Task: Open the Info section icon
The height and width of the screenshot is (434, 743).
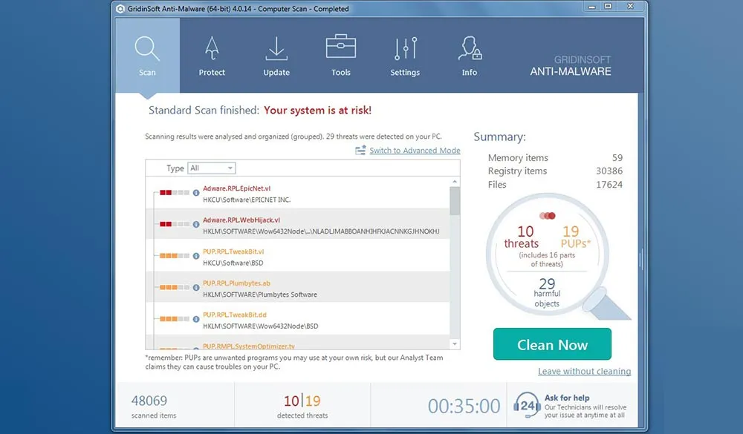Action: pos(469,47)
